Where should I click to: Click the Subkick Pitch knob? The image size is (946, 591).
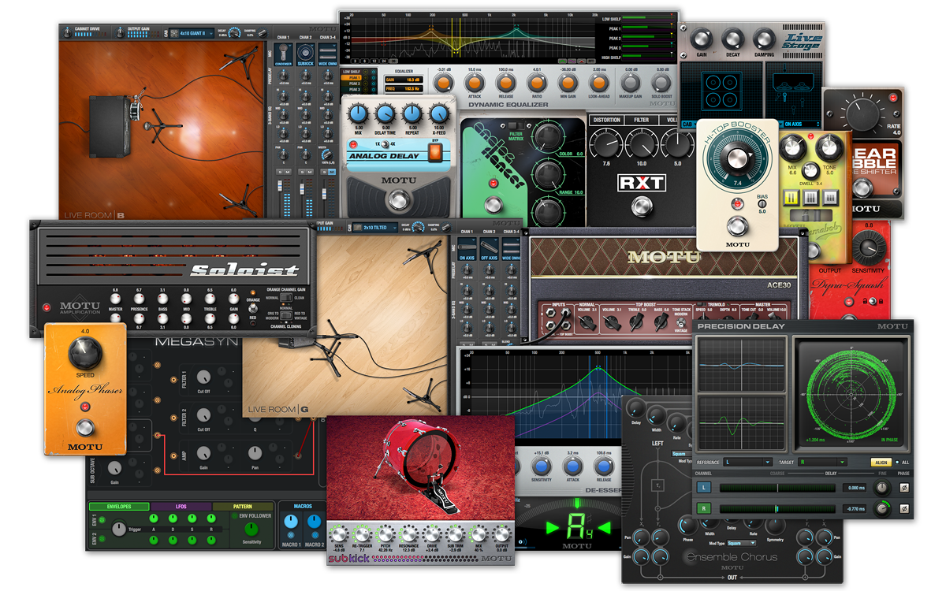tap(384, 533)
